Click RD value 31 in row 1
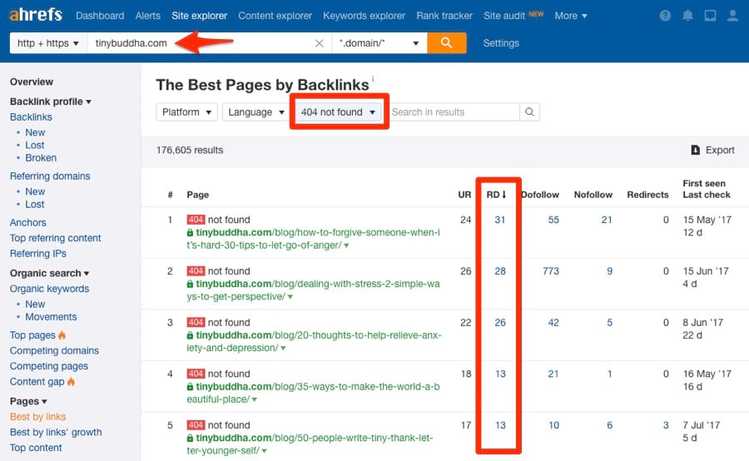Viewport: 749px width, 461px height. coord(499,220)
